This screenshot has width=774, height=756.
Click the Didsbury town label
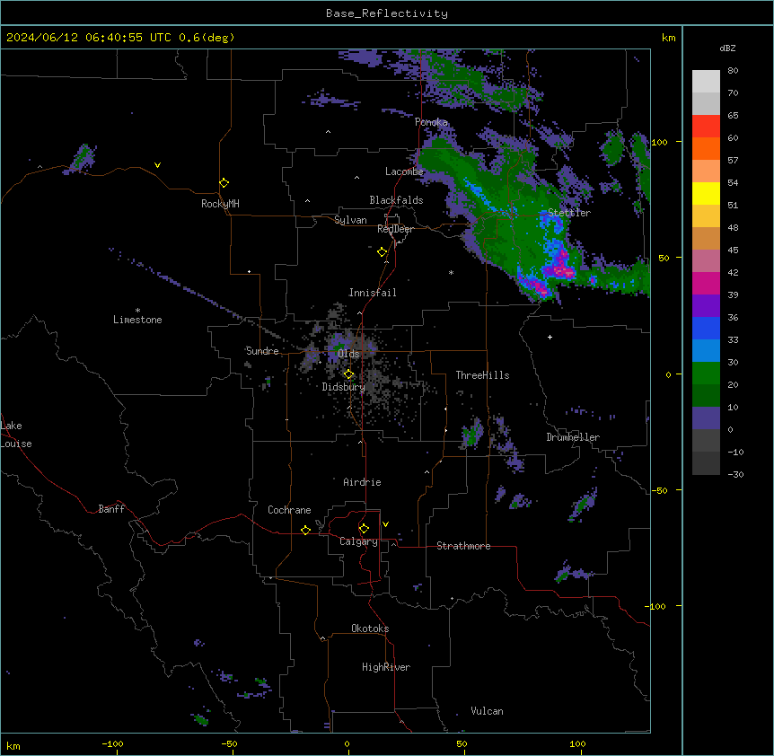coord(344,387)
